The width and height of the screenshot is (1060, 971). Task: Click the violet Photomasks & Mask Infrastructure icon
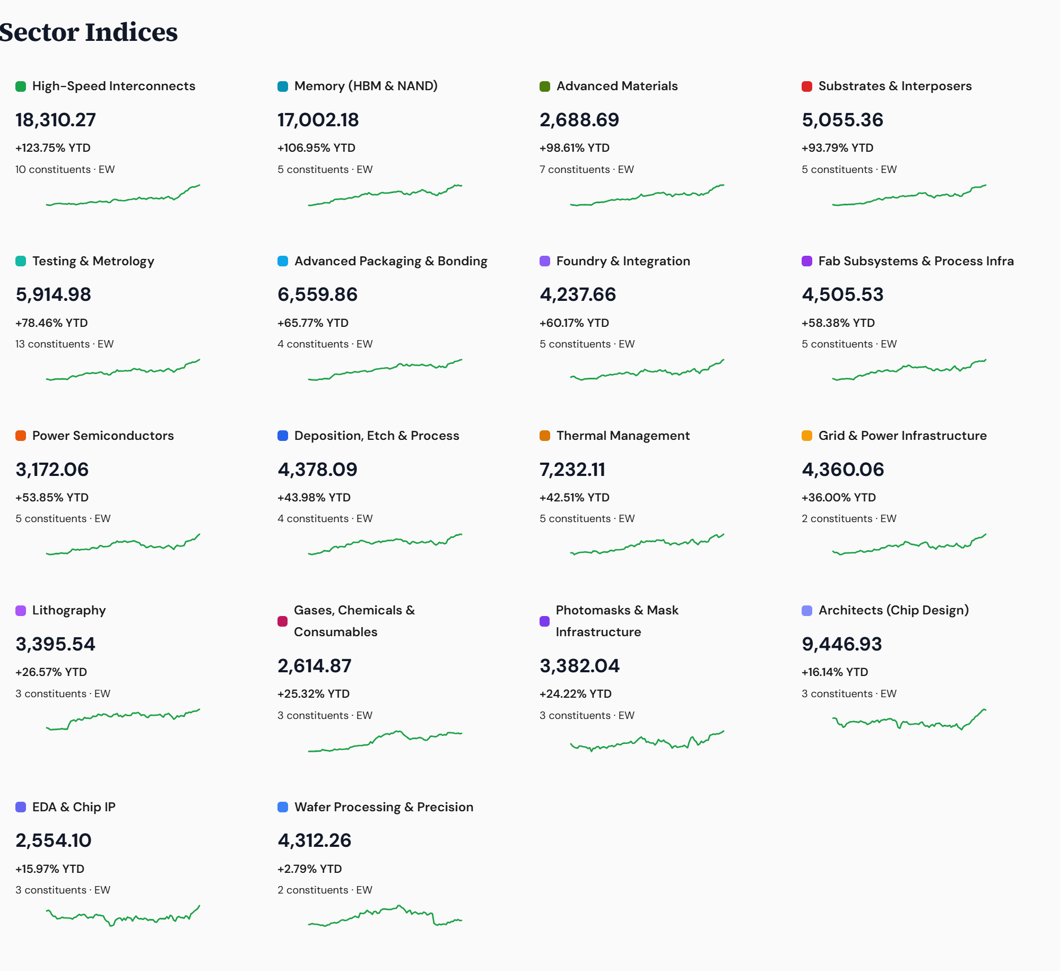tap(544, 621)
